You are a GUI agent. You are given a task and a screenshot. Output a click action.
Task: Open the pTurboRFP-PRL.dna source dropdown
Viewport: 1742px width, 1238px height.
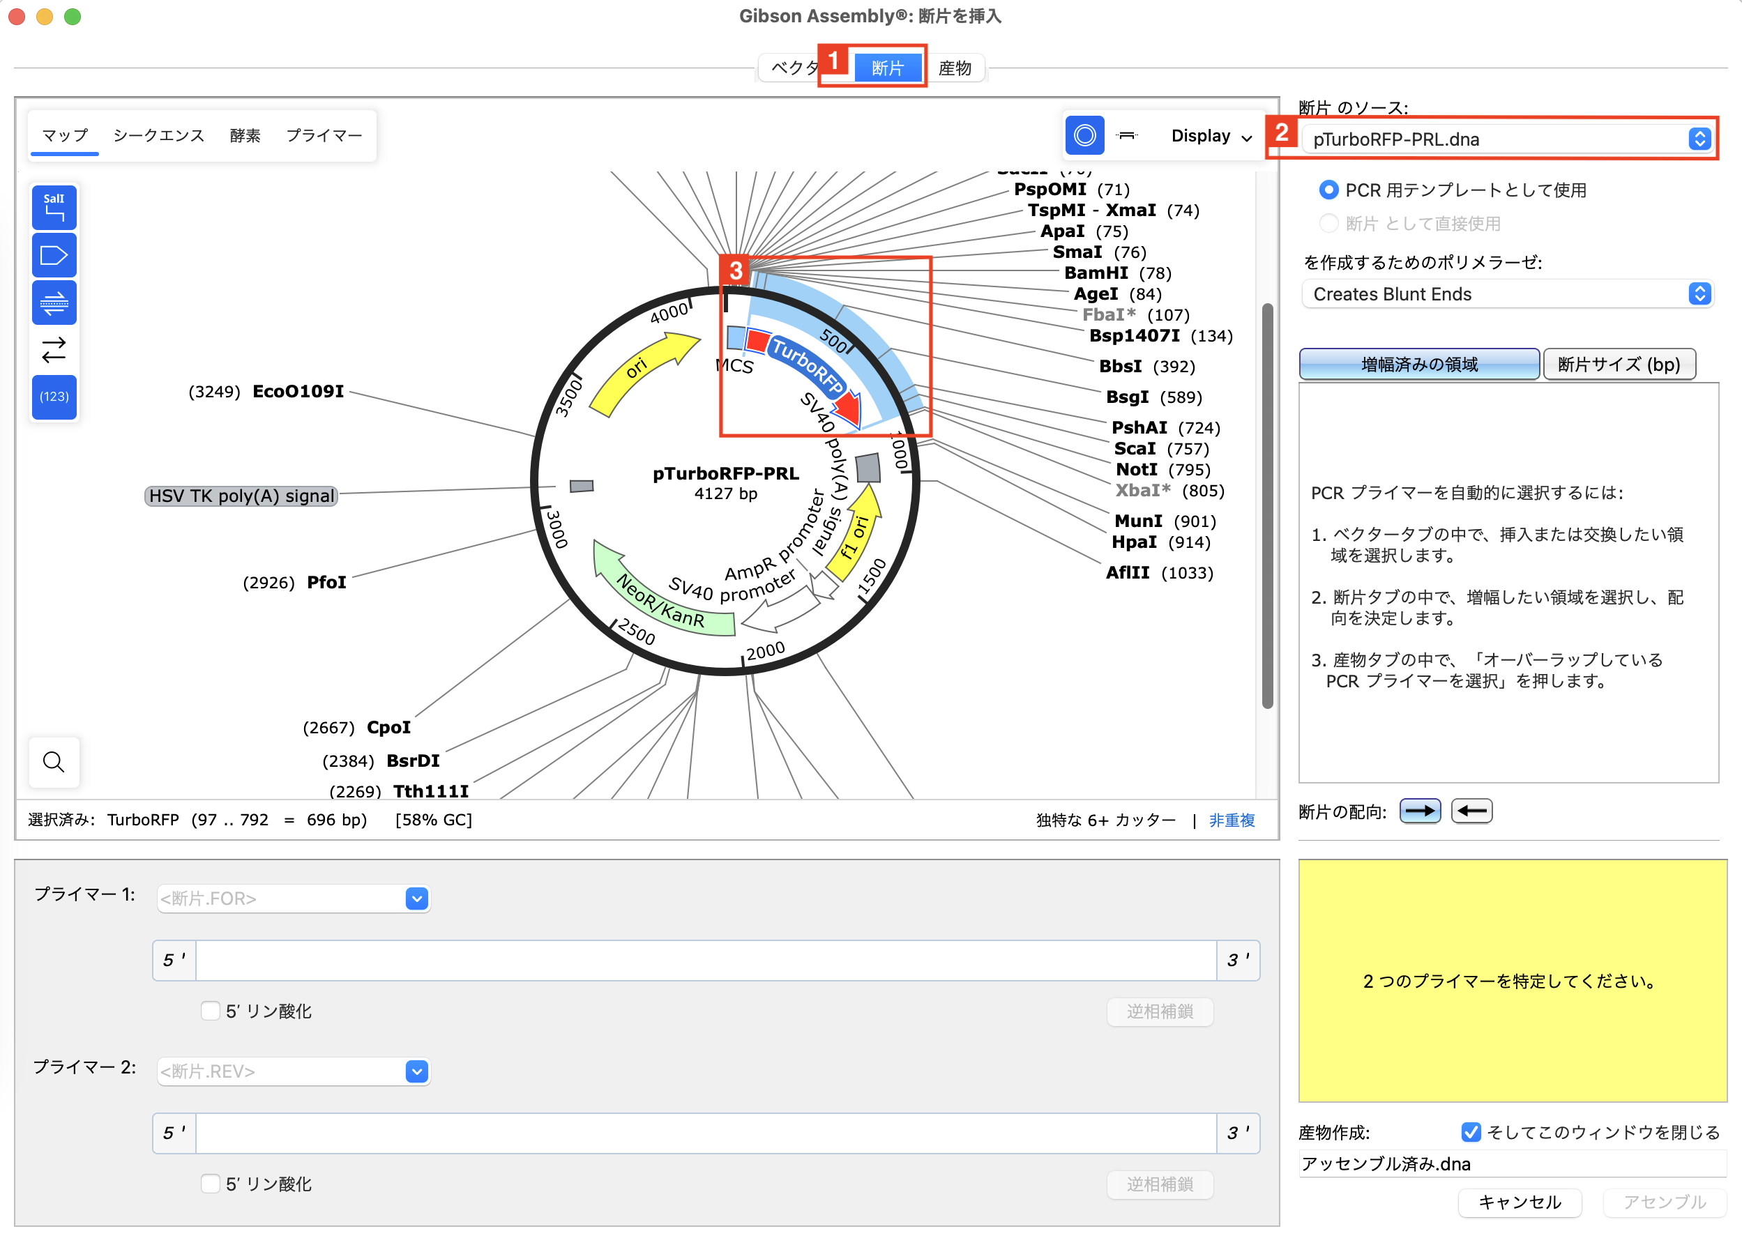pos(1508,139)
